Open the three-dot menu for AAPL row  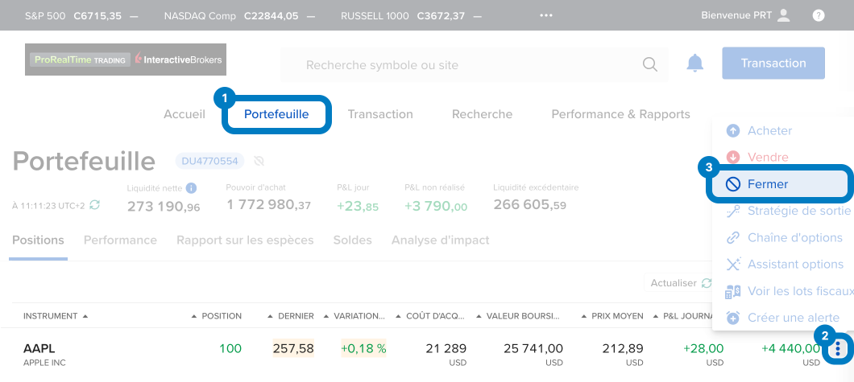click(x=839, y=348)
